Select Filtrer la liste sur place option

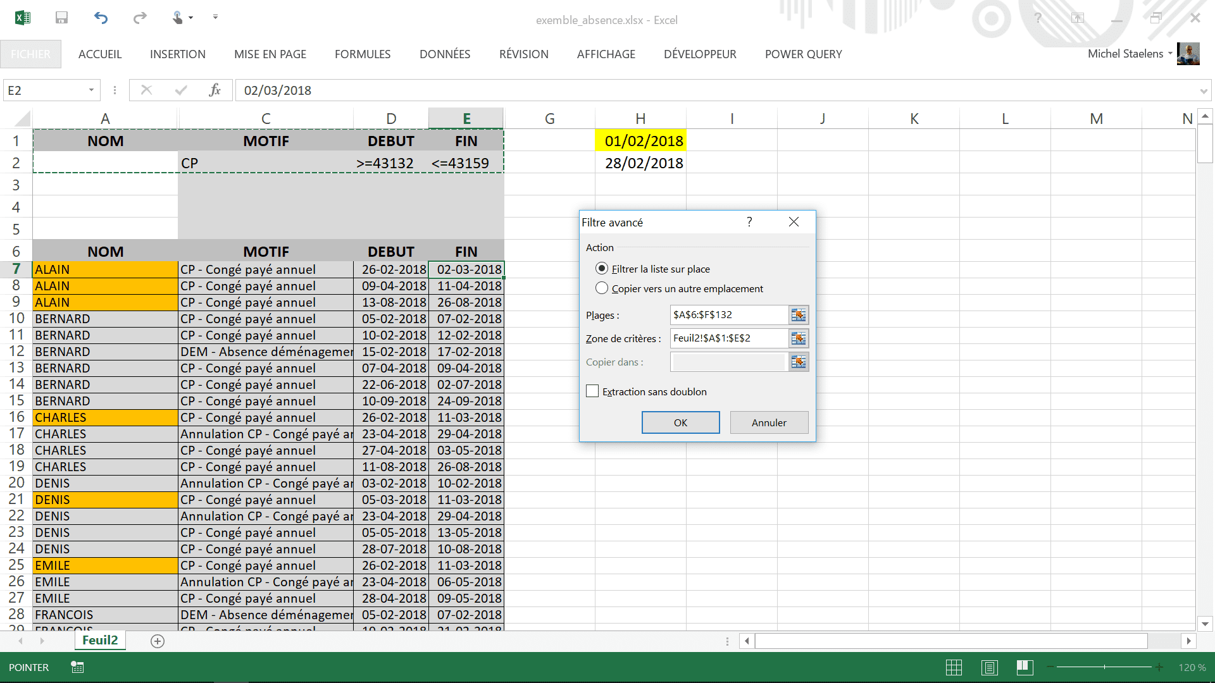point(602,269)
